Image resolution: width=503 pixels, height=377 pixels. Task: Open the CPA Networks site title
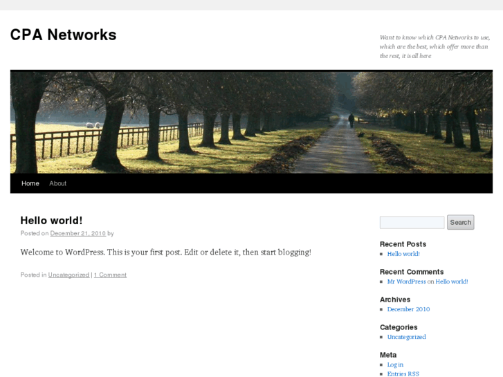tap(63, 35)
